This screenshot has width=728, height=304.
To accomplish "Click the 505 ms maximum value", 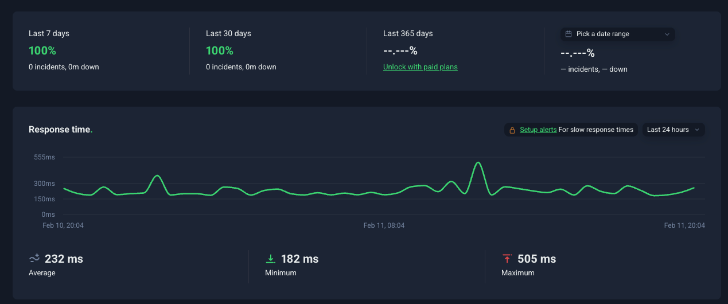I will pyautogui.click(x=536, y=259).
